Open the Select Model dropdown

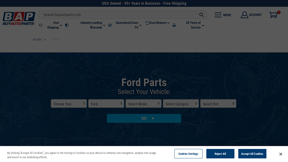click(x=143, y=104)
